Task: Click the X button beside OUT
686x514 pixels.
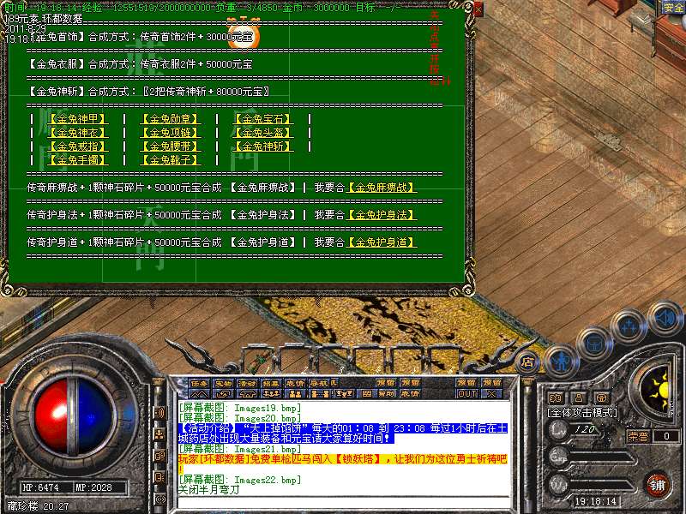Action: pyautogui.click(x=490, y=393)
